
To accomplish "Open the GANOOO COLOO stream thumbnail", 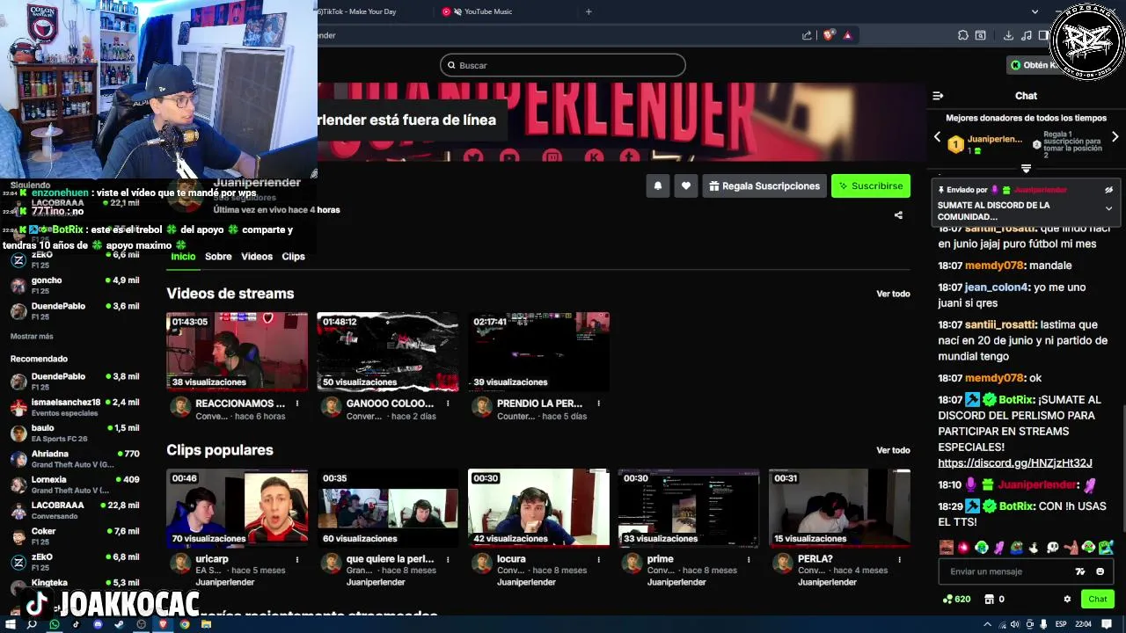I will tap(388, 351).
